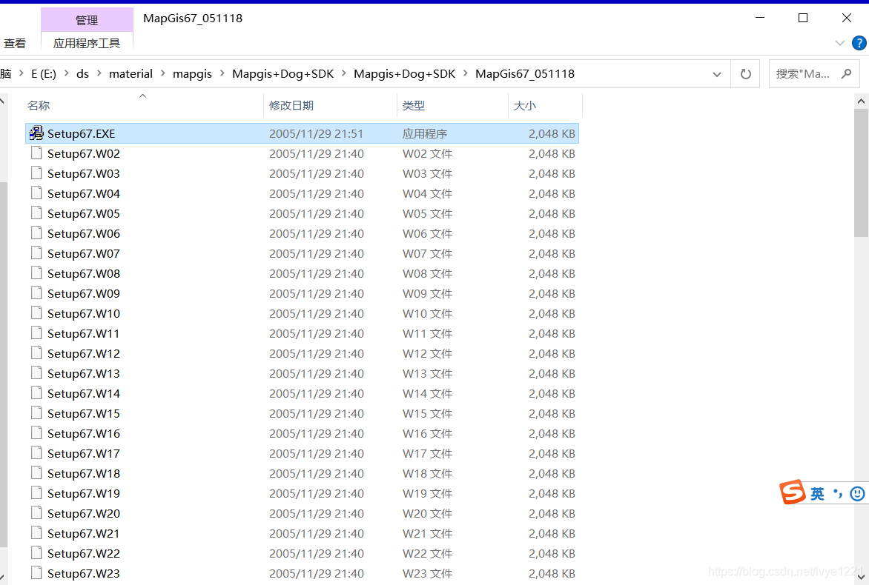Viewport: 869px width, 585px height.
Task: Expand the address bar history dropdown
Action: [716, 74]
